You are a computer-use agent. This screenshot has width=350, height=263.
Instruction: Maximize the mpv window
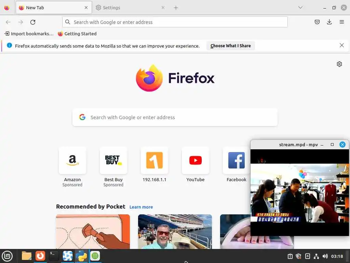click(x=332, y=145)
